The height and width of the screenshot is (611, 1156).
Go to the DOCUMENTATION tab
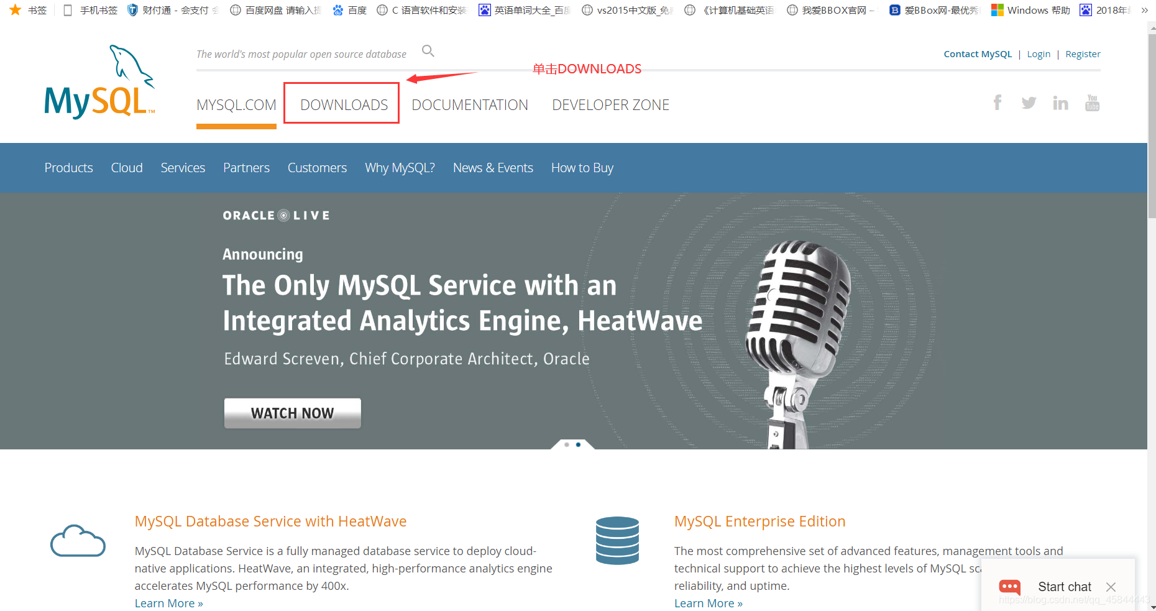tap(470, 105)
